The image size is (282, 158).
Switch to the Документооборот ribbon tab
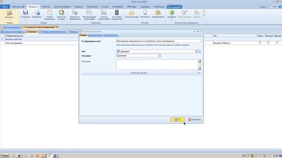62,7
